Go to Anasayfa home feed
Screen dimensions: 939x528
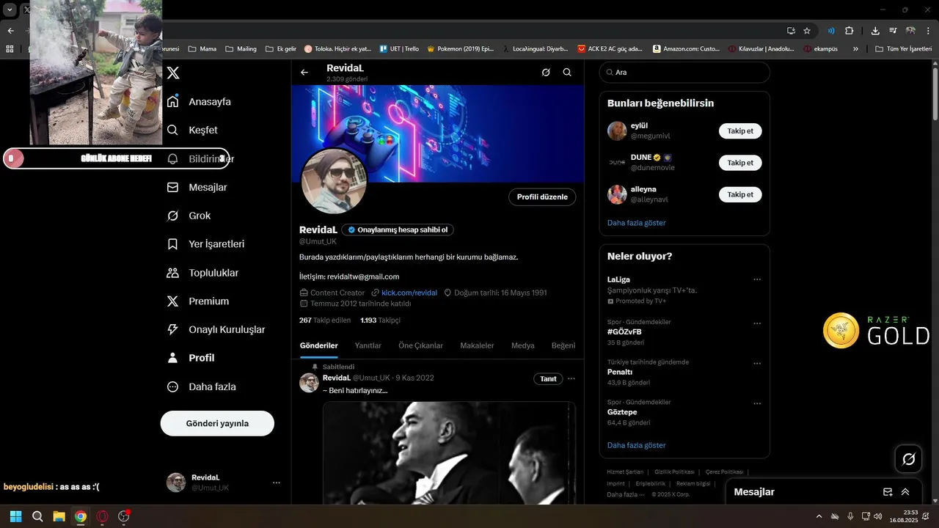[x=199, y=102]
